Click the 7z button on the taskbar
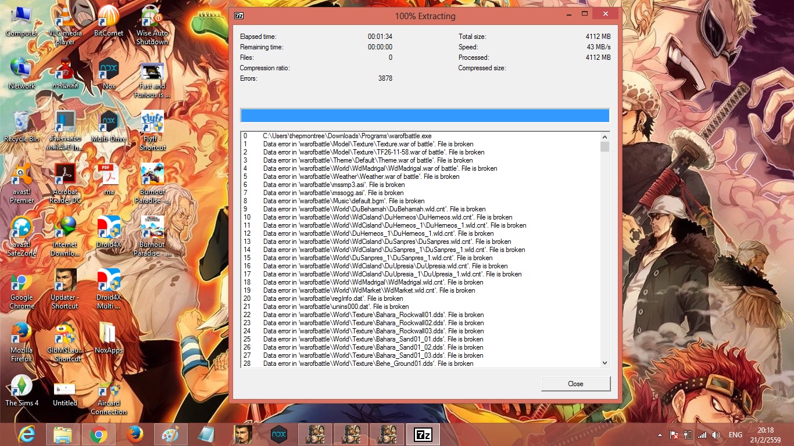The width and height of the screenshot is (794, 446). pyautogui.click(x=423, y=434)
